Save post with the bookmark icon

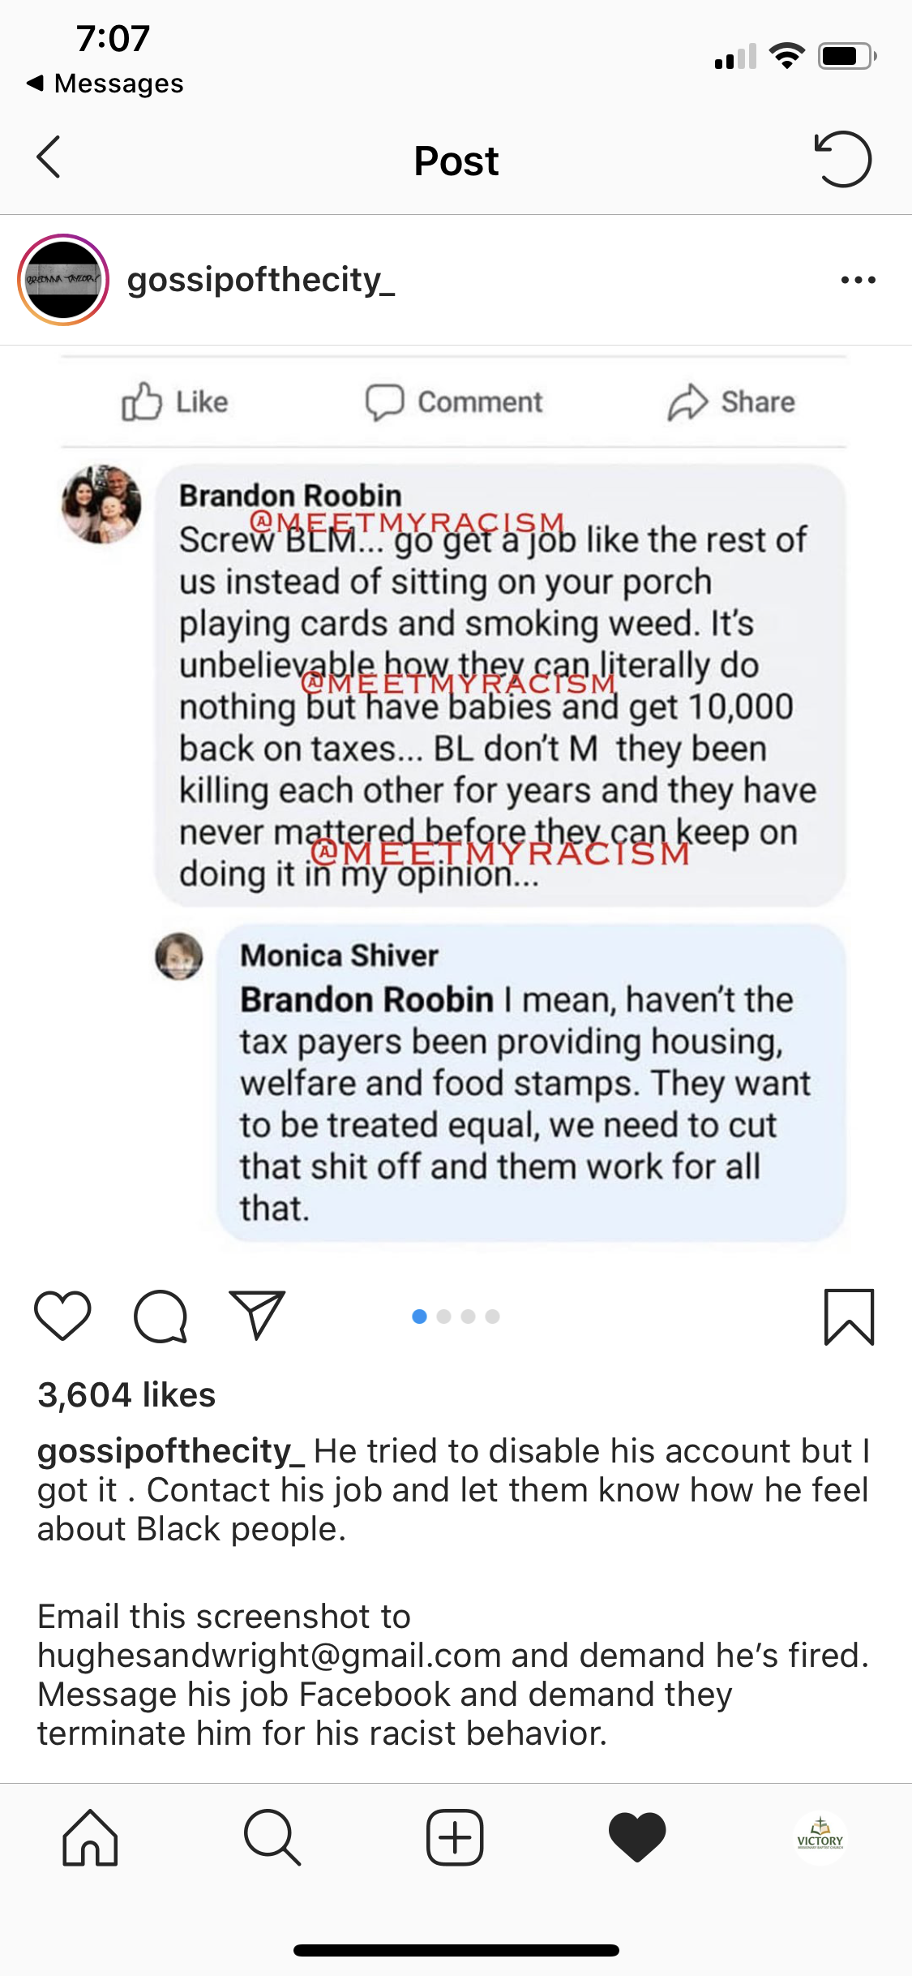click(x=849, y=1317)
